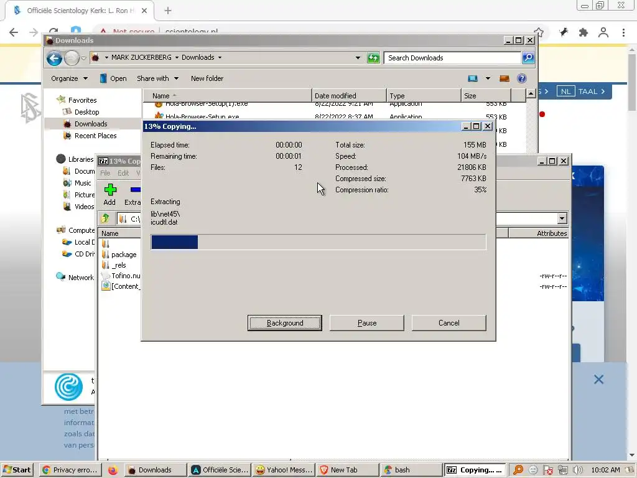Open 7-Zip Edit menu

123,173
